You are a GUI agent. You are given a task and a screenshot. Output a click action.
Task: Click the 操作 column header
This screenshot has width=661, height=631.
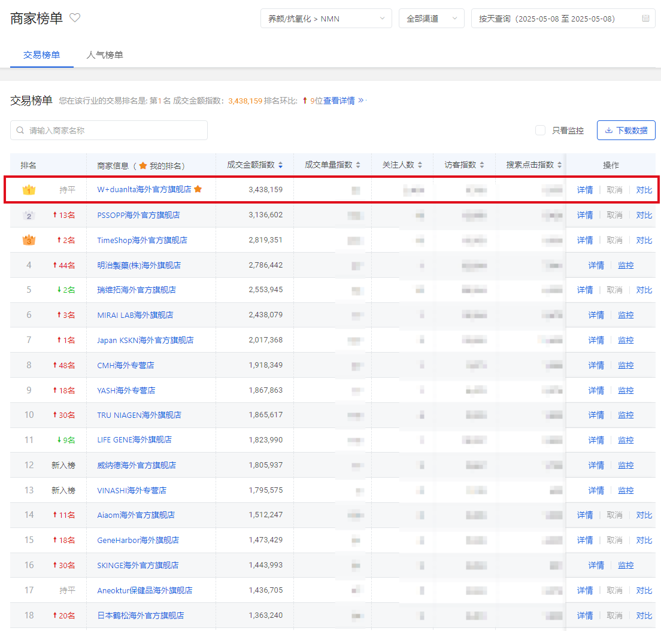pos(611,165)
